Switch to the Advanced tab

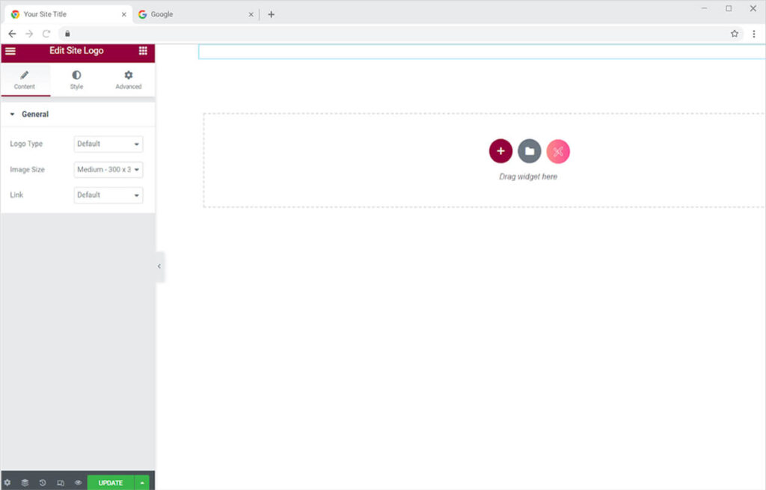coord(128,80)
